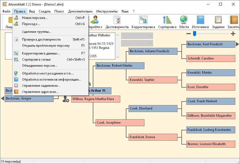Image resolution: width=240 pixels, height=164 pixels.
Task: Open the Инструменты menu
Action: click(107, 11)
